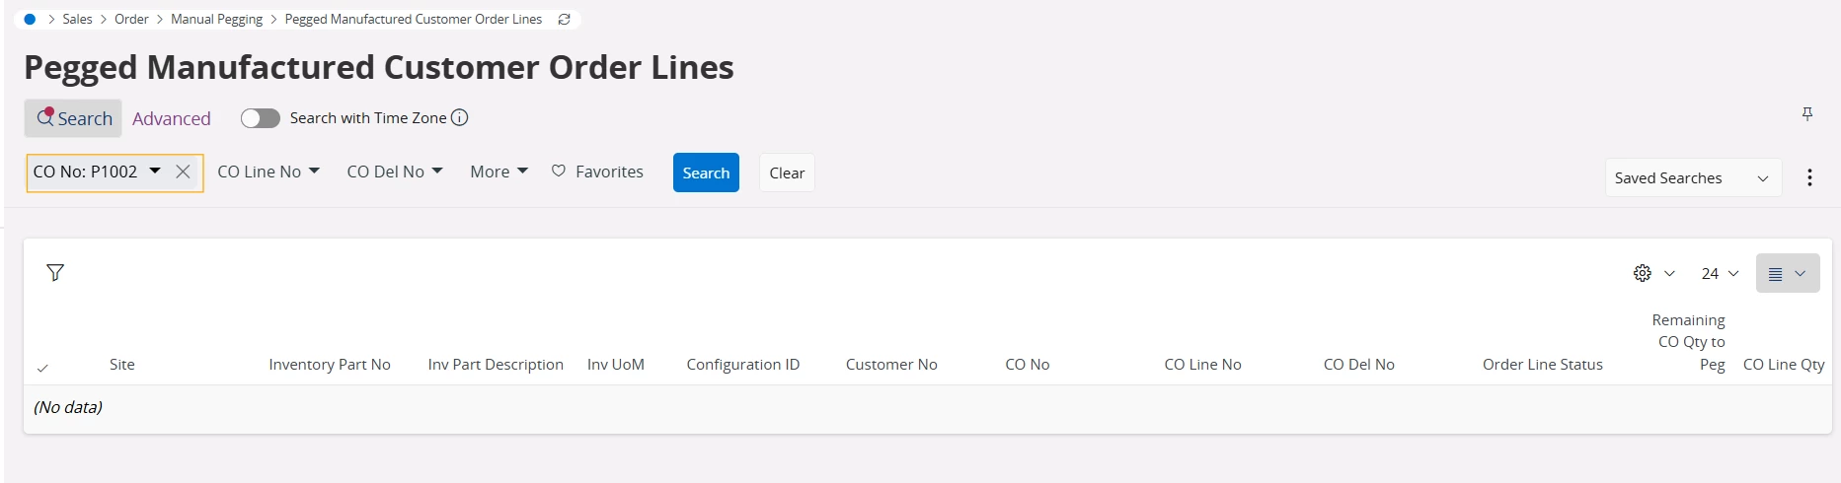Open the three-dot options menu

1809,177
